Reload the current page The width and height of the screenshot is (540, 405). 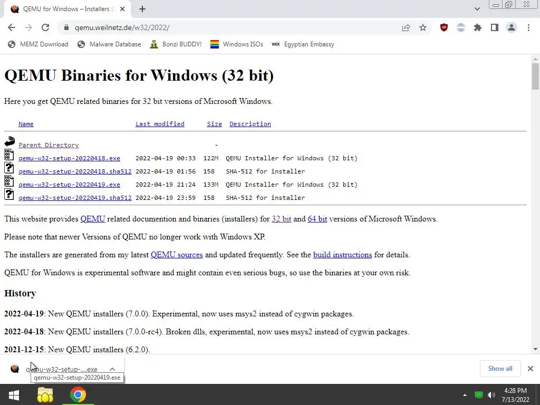pos(45,27)
